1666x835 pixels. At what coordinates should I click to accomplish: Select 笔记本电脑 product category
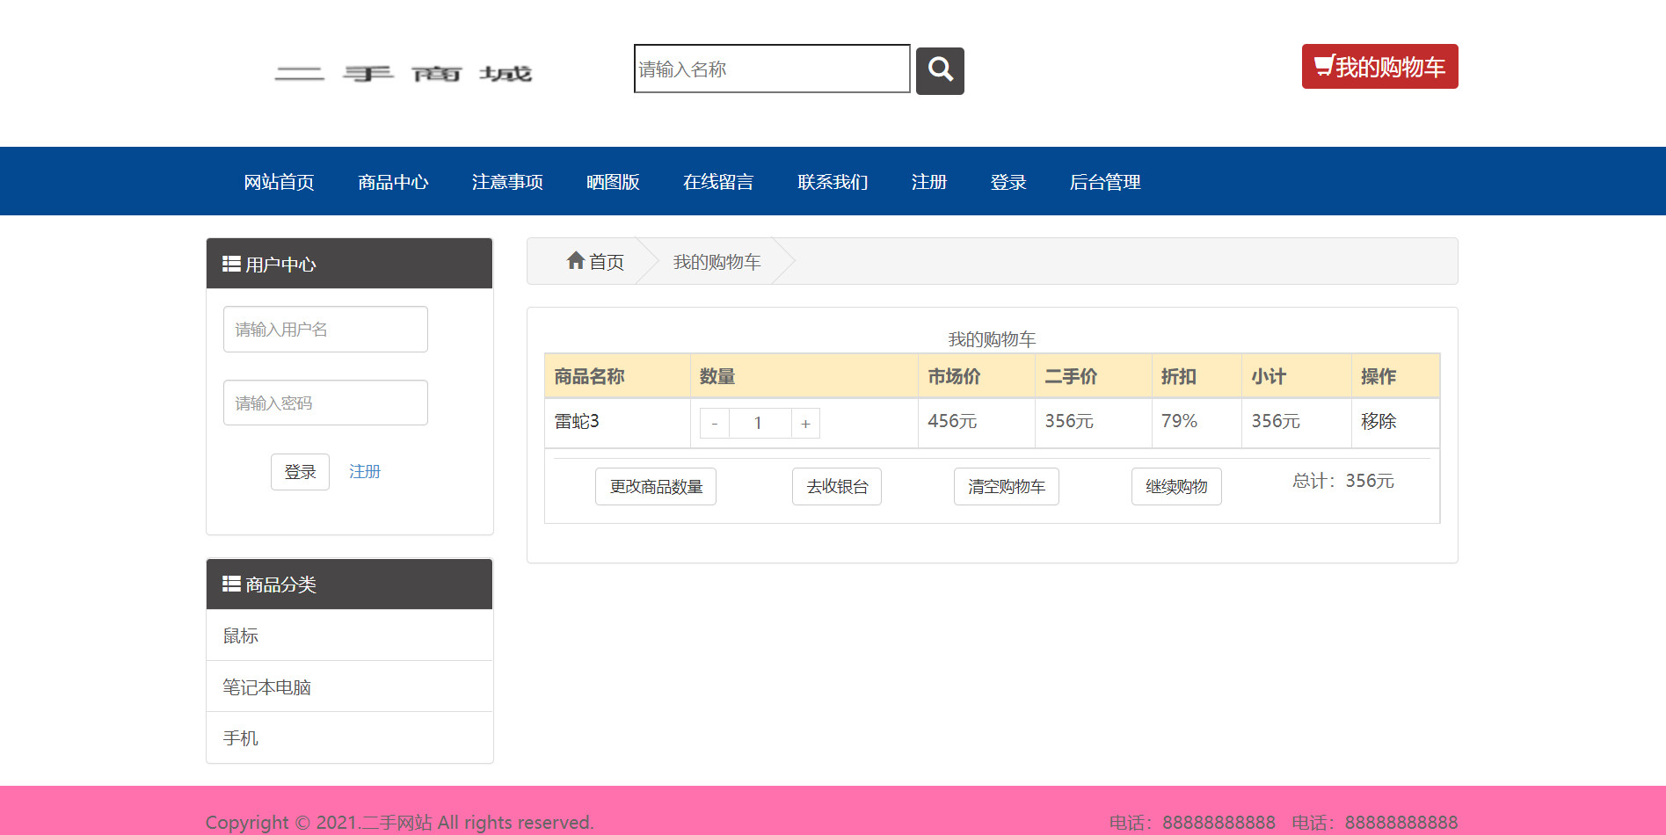coord(267,687)
